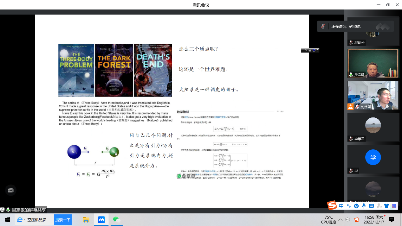This screenshot has width=402, height=226.
Task: Open Tencent Meeting in the taskbar
Action: tap(101, 220)
